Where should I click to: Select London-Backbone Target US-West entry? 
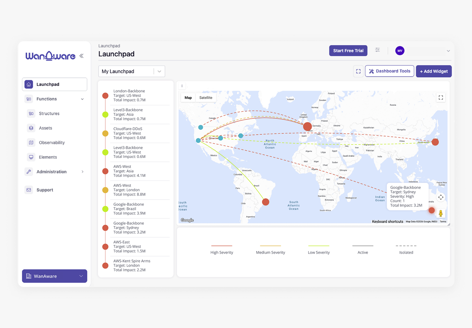point(136,95)
